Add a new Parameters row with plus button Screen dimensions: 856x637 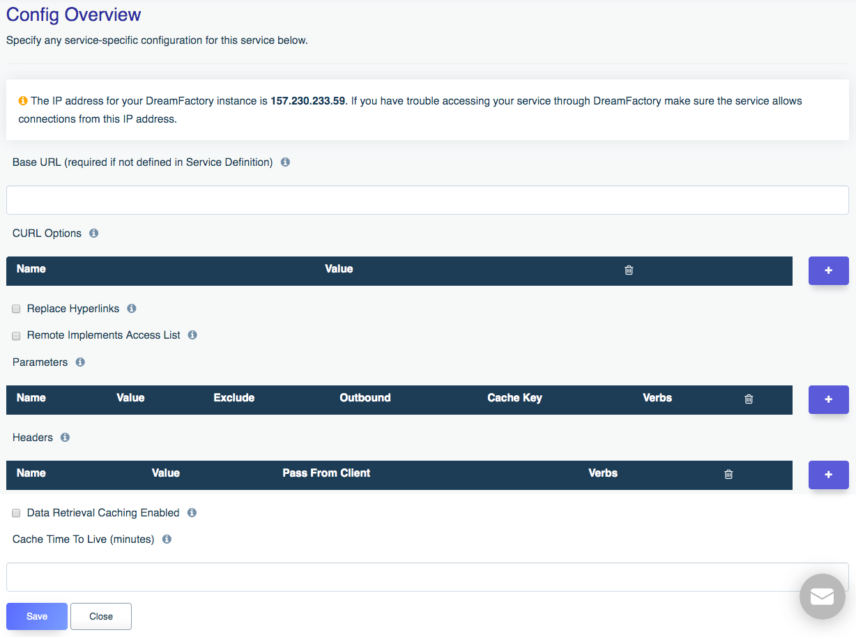coord(828,399)
